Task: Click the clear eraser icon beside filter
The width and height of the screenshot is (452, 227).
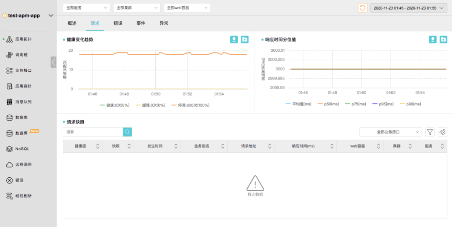Action: 442,132
